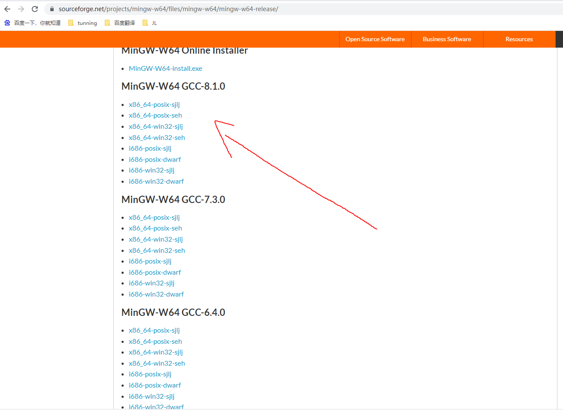Click i686-posix-sjlj under GCC-8.1.0
The image size is (563, 412).
150,148
